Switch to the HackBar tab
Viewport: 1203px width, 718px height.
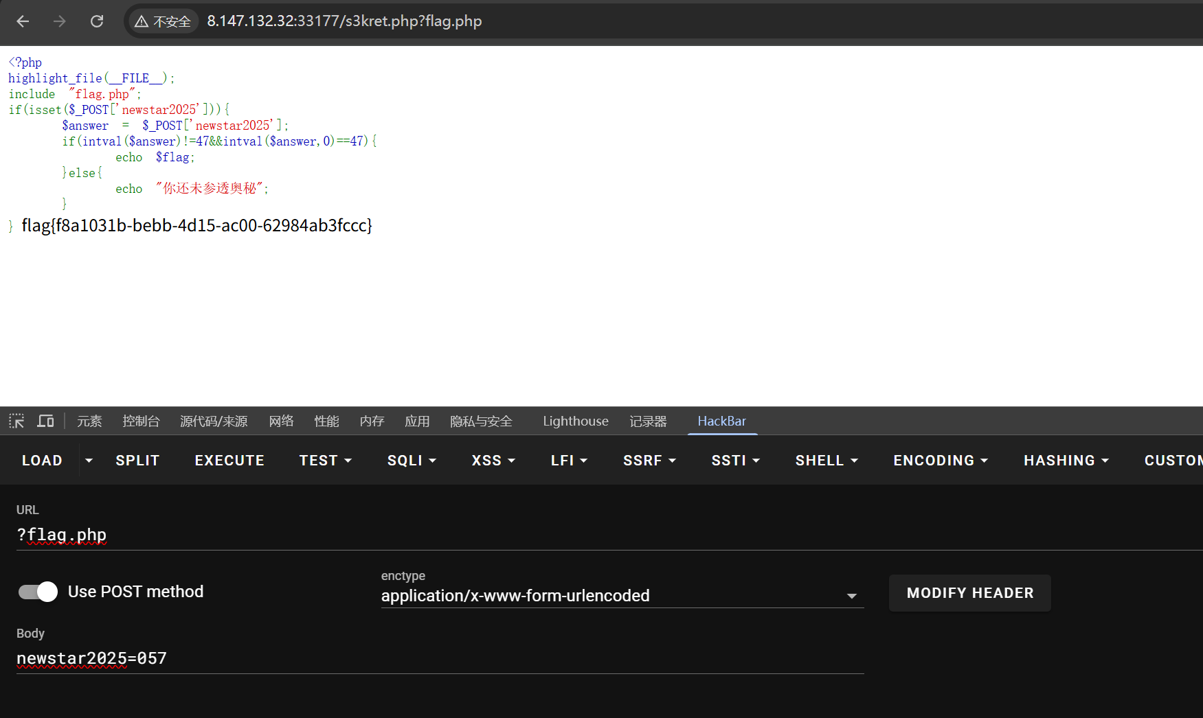[x=721, y=421]
